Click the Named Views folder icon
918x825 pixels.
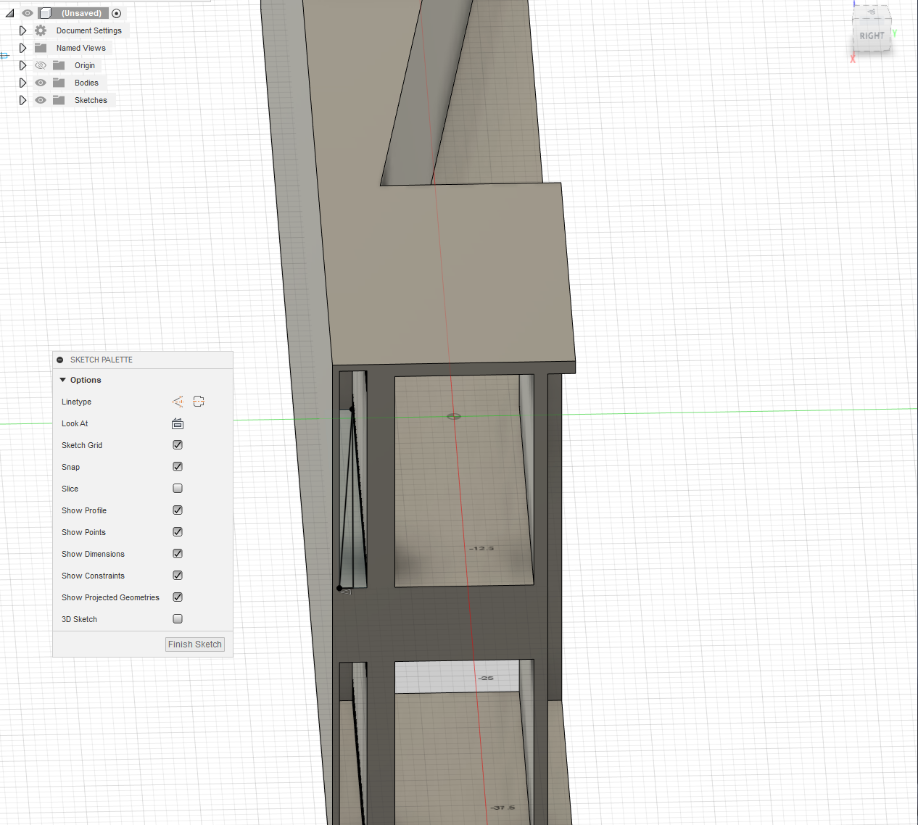(41, 48)
